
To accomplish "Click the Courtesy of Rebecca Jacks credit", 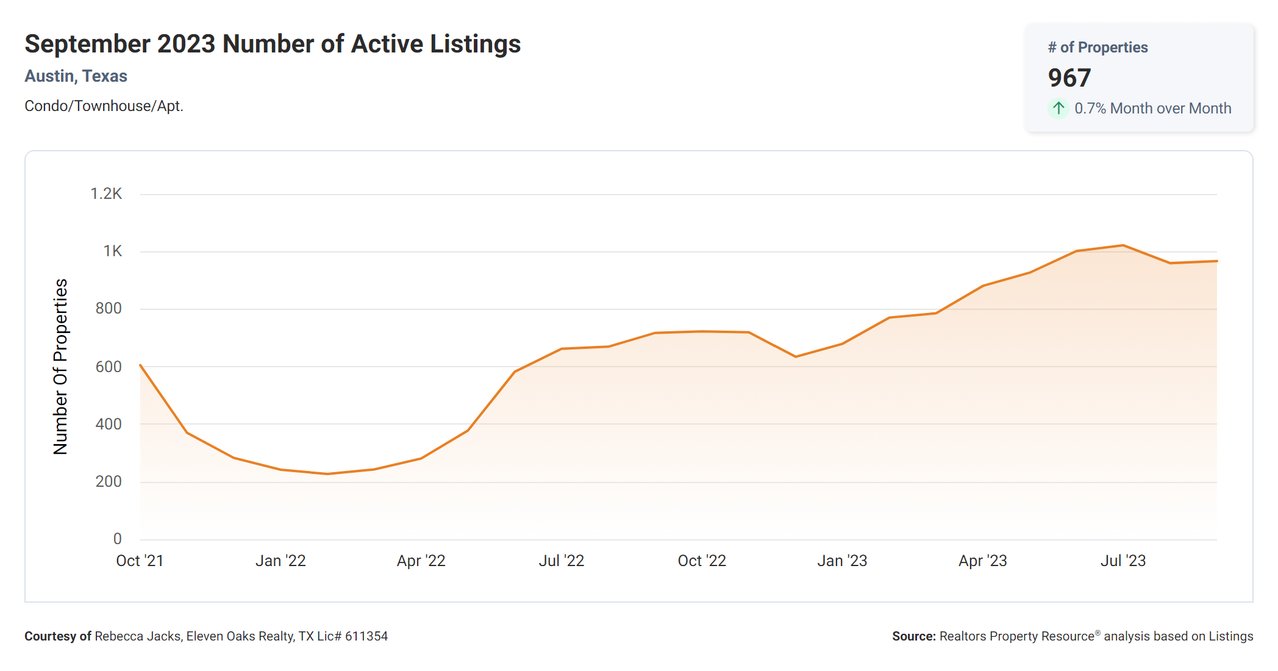I will point(206,636).
